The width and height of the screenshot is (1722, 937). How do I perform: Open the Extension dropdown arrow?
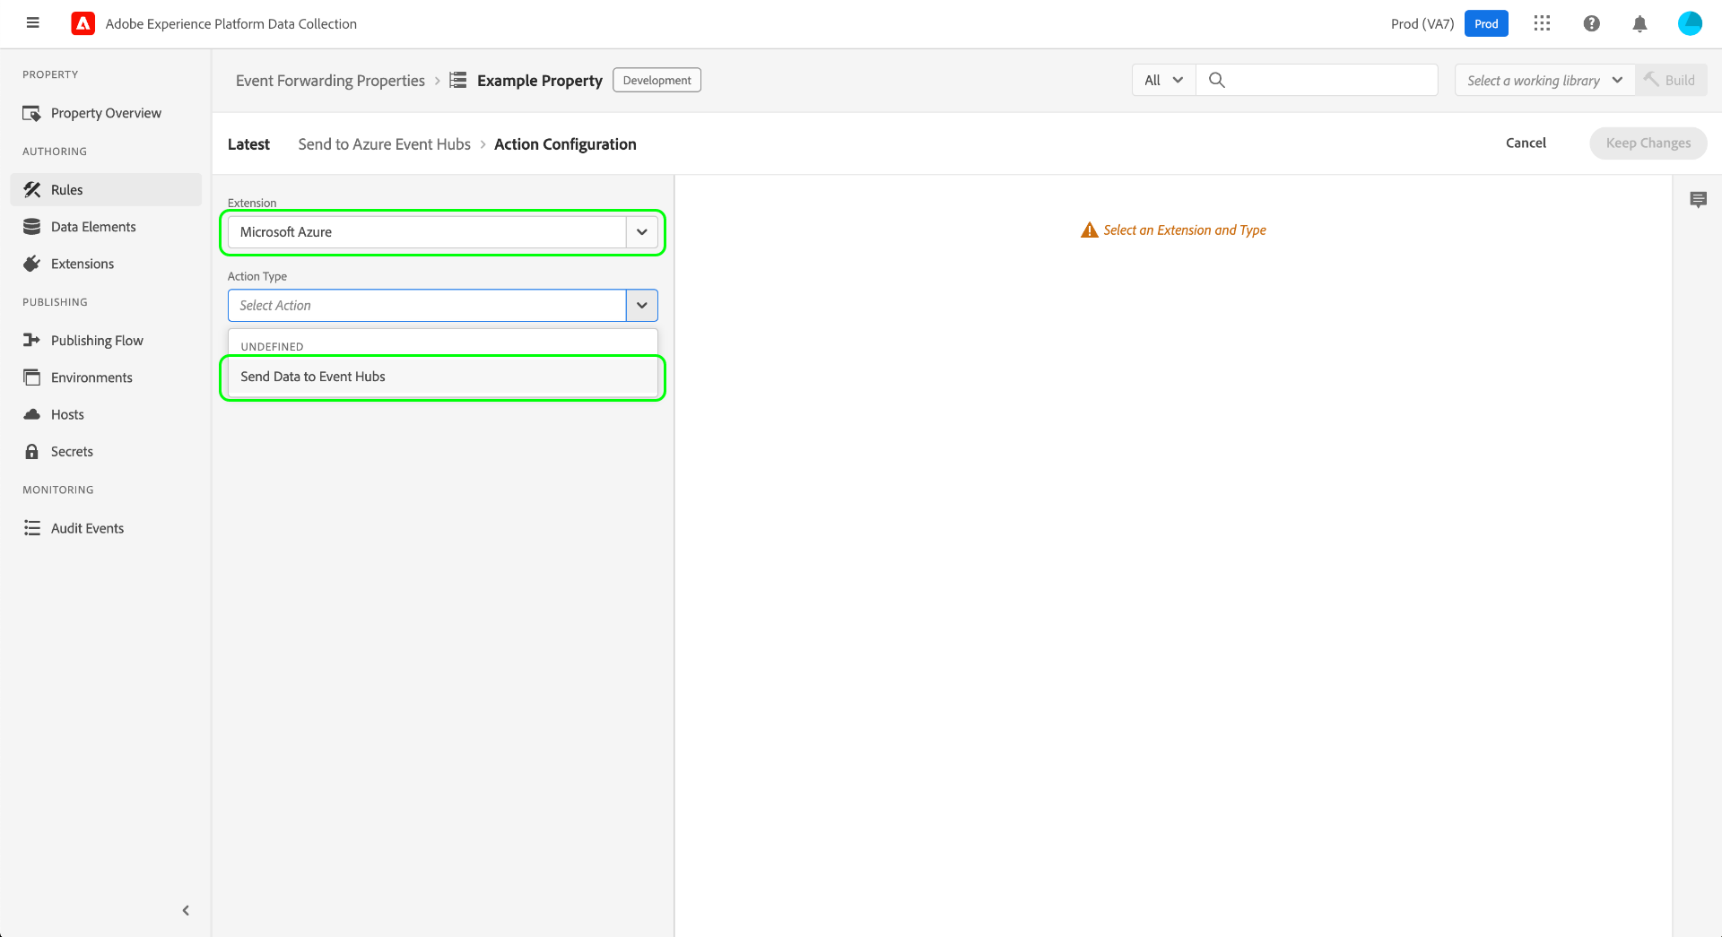pos(642,232)
